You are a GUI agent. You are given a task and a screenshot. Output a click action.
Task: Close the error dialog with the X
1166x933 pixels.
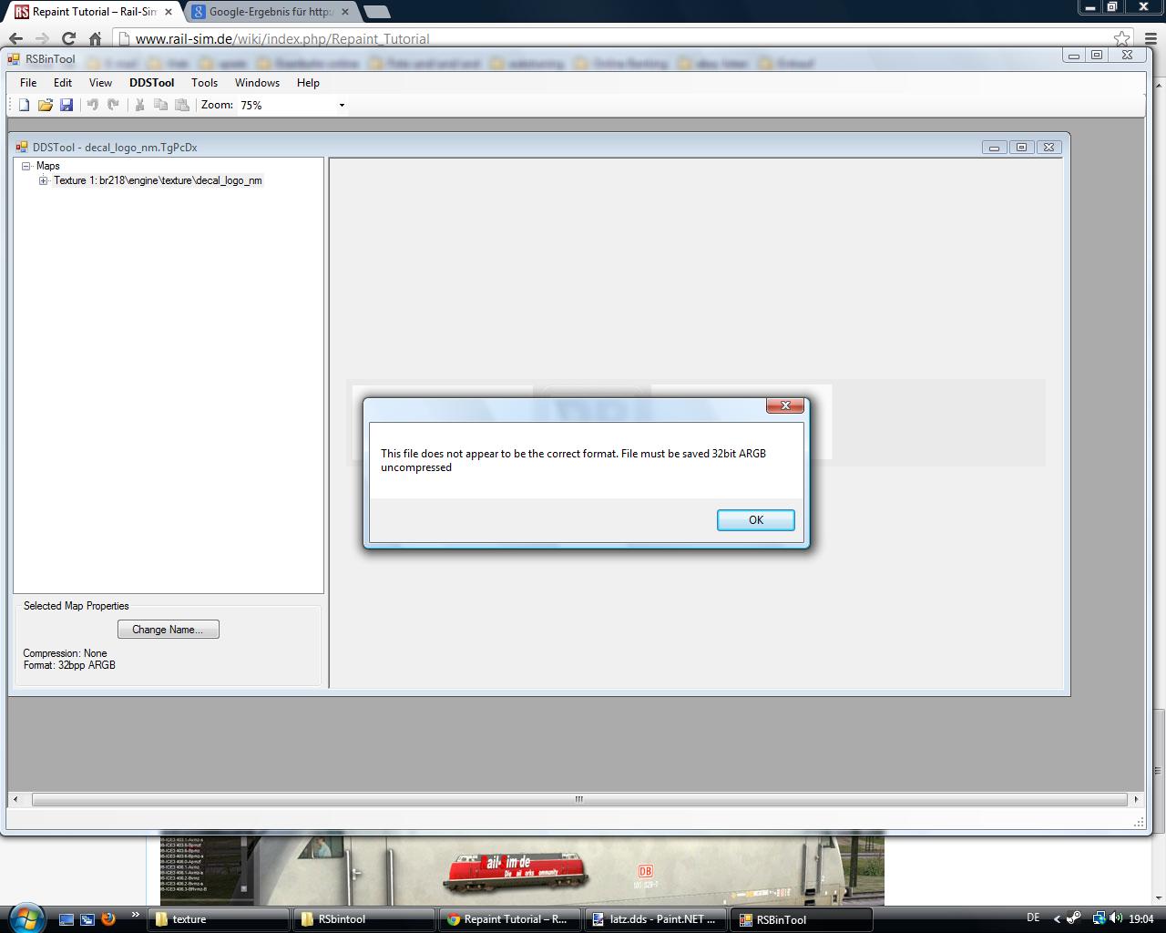[x=785, y=405]
